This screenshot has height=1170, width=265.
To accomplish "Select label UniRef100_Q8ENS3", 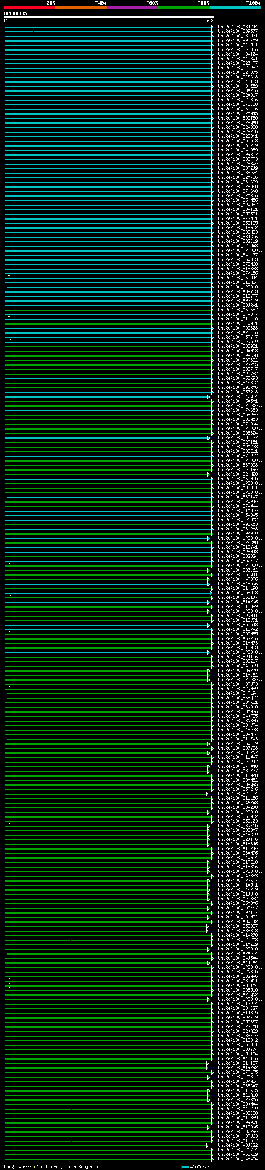I will point(238,232).
